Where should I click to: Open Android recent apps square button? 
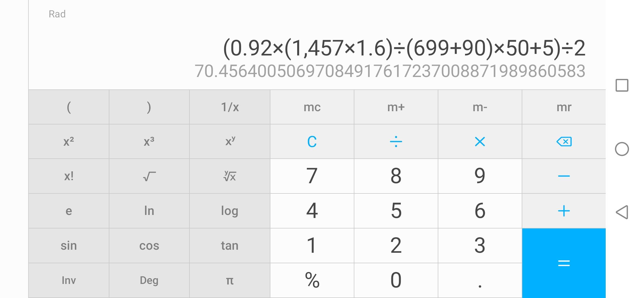pyautogui.click(x=622, y=85)
